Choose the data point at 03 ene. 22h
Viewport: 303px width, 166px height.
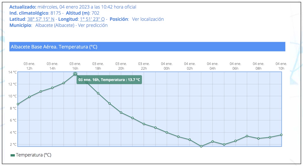(x=144, y=124)
